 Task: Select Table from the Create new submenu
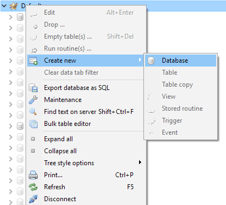pos(180,73)
